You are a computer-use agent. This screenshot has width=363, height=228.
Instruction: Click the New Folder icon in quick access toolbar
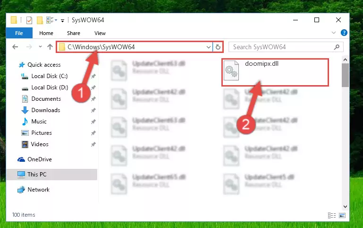(40, 20)
